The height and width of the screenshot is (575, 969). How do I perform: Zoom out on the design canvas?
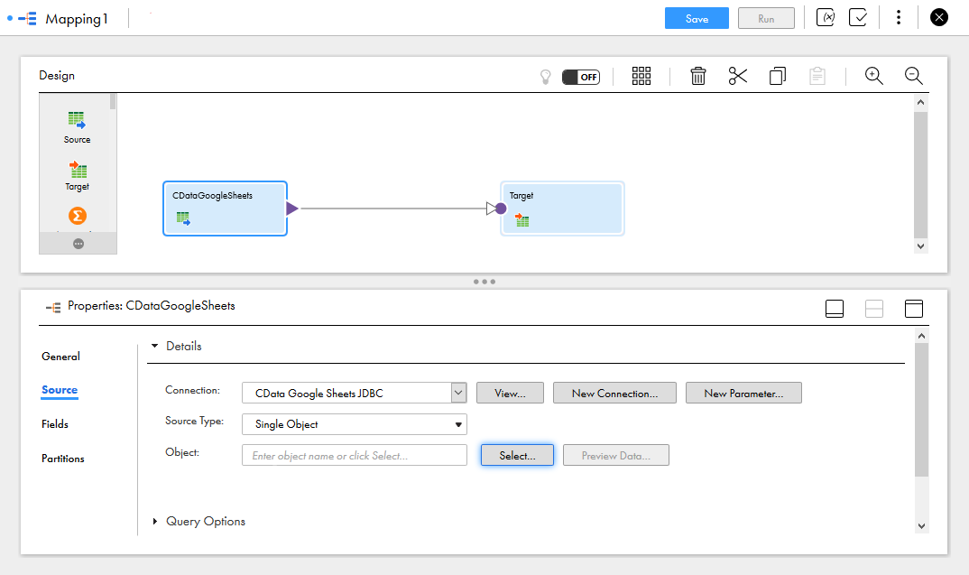click(913, 77)
